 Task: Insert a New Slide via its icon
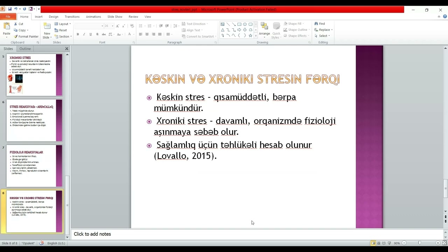pyautogui.click(x=47, y=26)
